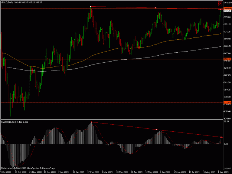Click the middle anchor point of the price trendline

tap(155, 8)
